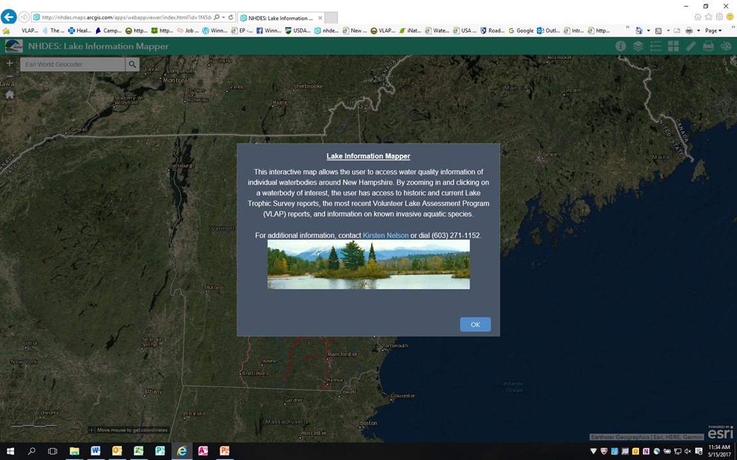Screen dimensions: 737x460
Task: Activate the My Location map button
Action: pos(10,110)
